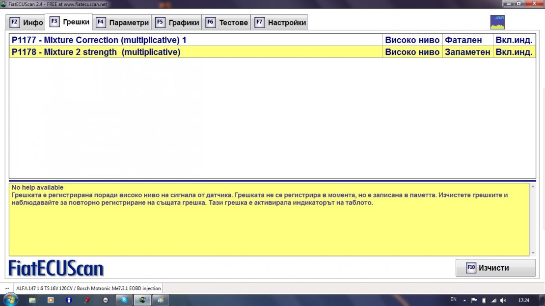Select the P1177 Mixture Correction error row
Viewport: 545px width, 306px height.
pyautogui.click(x=196, y=40)
